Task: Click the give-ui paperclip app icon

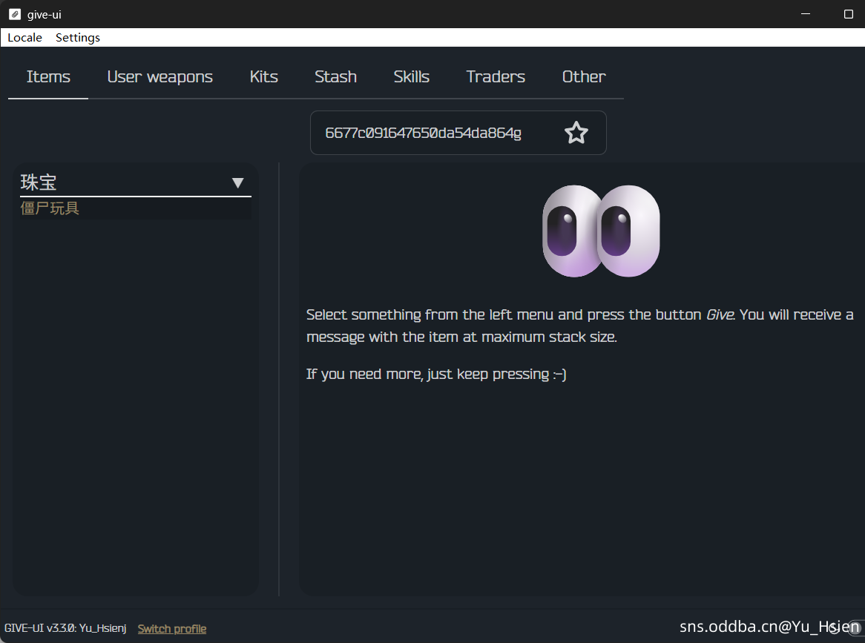Action: [x=15, y=14]
